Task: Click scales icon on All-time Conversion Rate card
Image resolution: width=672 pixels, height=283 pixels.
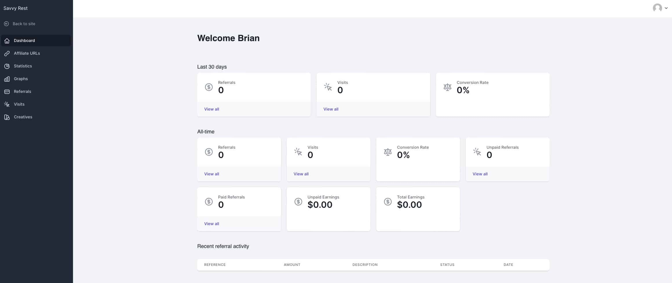Action: [x=388, y=152]
